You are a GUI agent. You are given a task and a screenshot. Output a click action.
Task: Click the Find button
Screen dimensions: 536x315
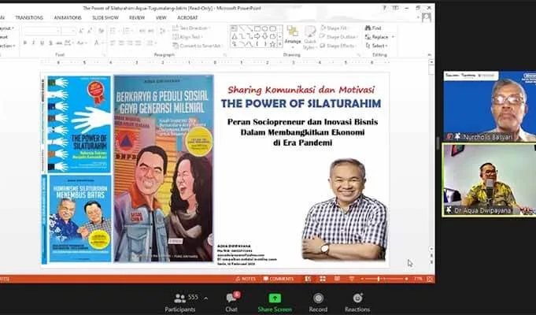[x=373, y=28]
